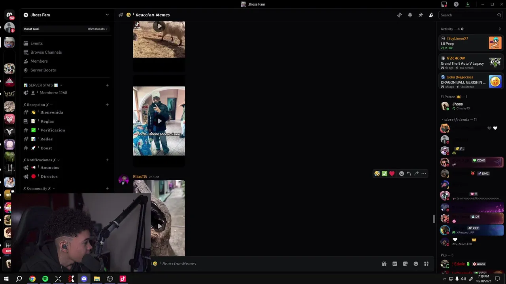Add channel to Community category
Screen dimensions: 506x284
coord(107,189)
